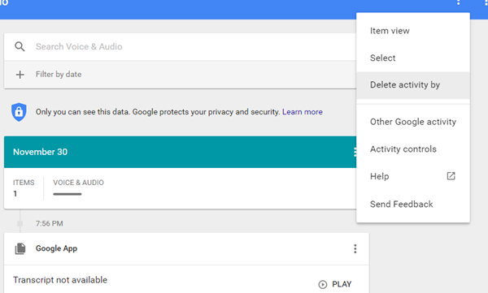Open the November 30 three-dot menu
The height and width of the screenshot is (293, 488).
(355, 152)
